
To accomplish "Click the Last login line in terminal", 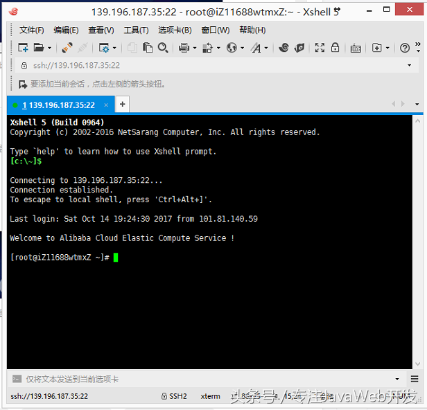I will pyautogui.click(x=133, y=219).
